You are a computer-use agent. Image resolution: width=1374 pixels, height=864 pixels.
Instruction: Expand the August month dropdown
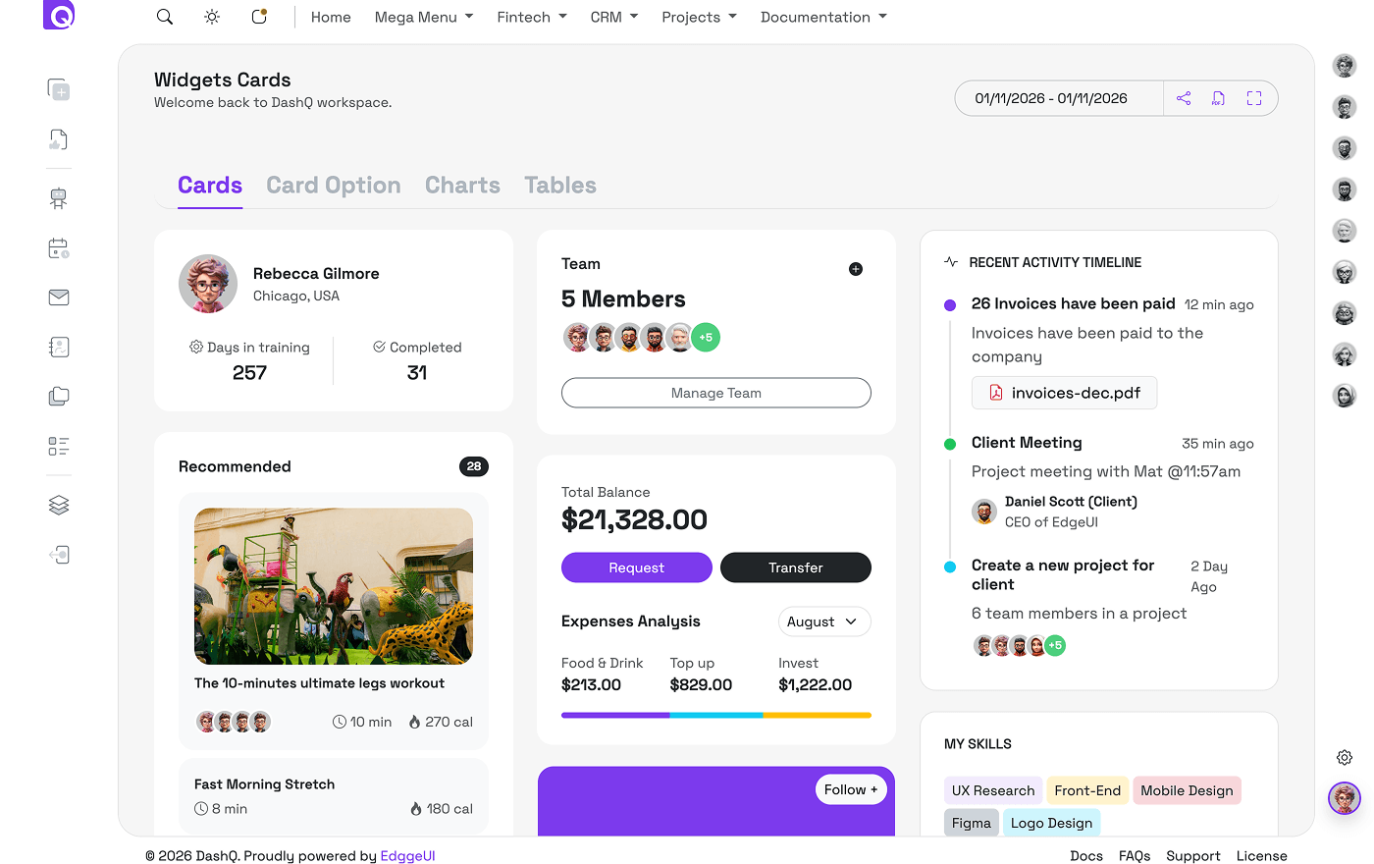click(x=823, y=621)
